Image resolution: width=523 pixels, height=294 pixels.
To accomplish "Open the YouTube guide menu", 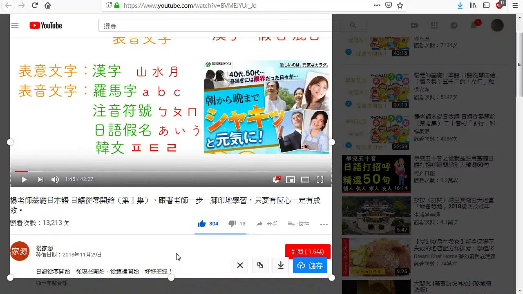I will 15,25.
